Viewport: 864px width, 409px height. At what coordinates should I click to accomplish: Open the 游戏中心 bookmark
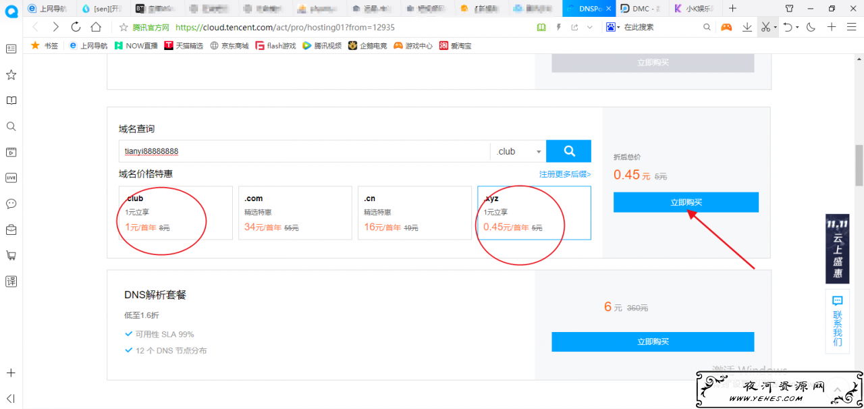414,46
